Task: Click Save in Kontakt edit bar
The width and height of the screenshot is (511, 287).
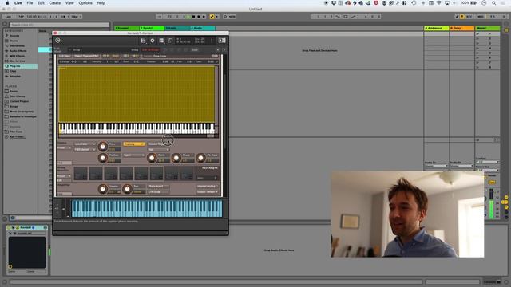Action: [x=195, y=49]
